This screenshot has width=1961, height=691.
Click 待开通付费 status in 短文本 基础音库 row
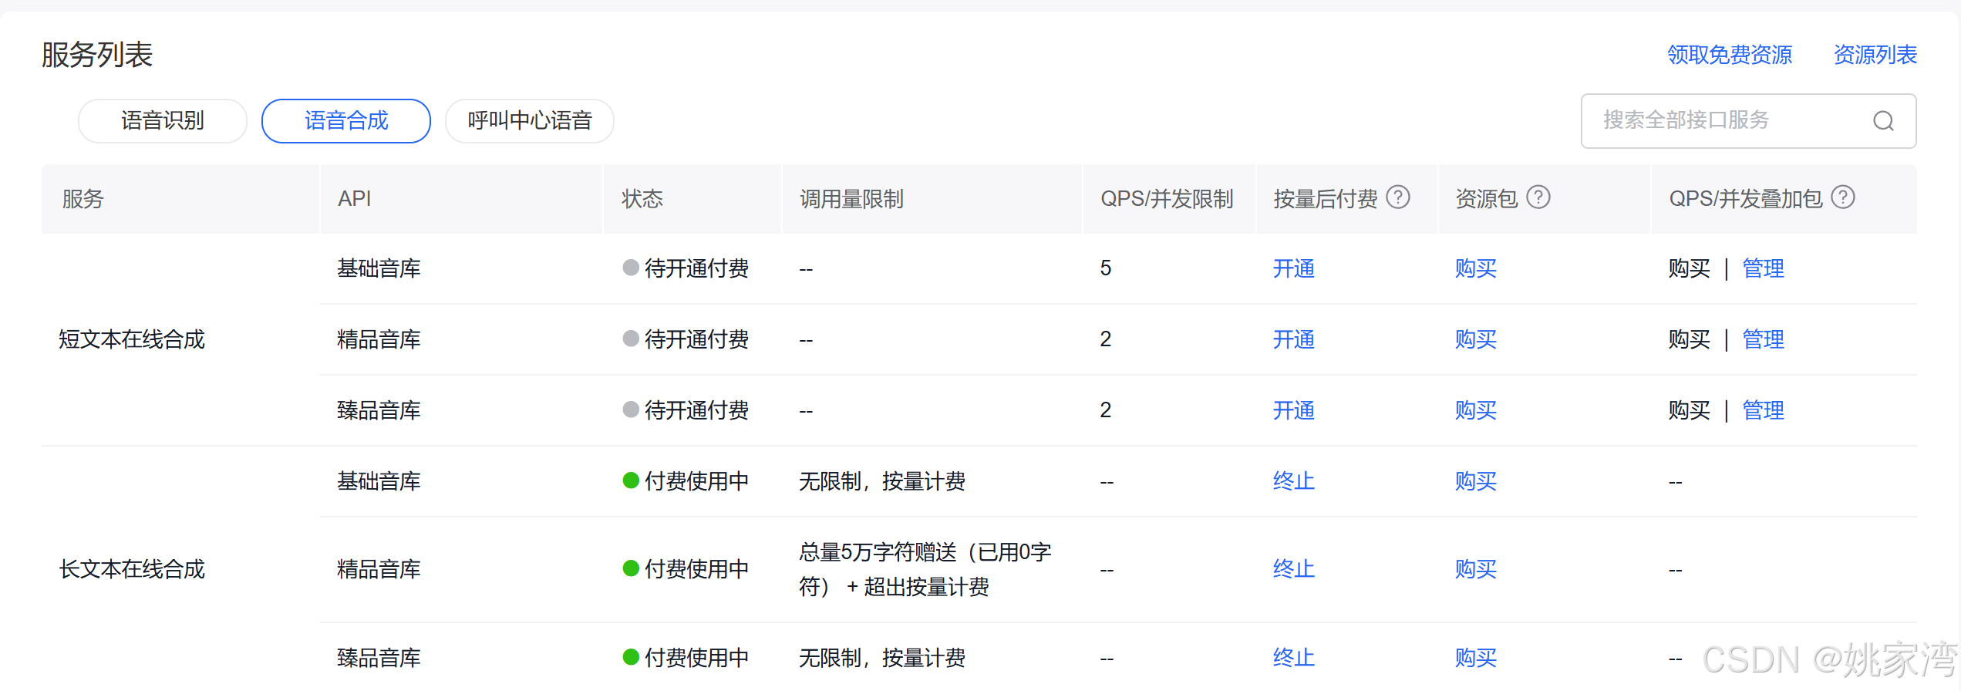[686, 268]
